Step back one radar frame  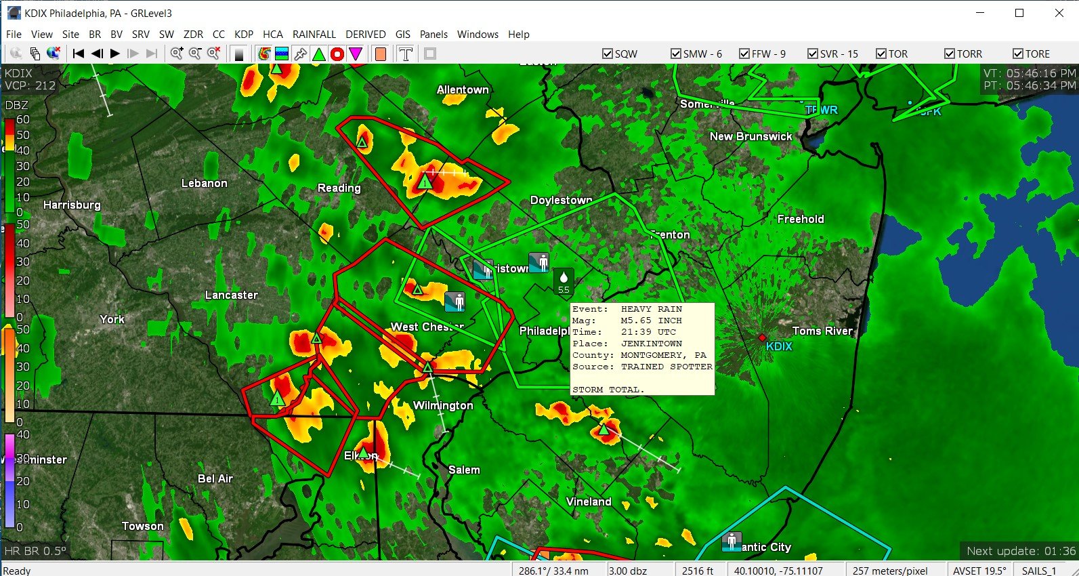tap(97, 54)
